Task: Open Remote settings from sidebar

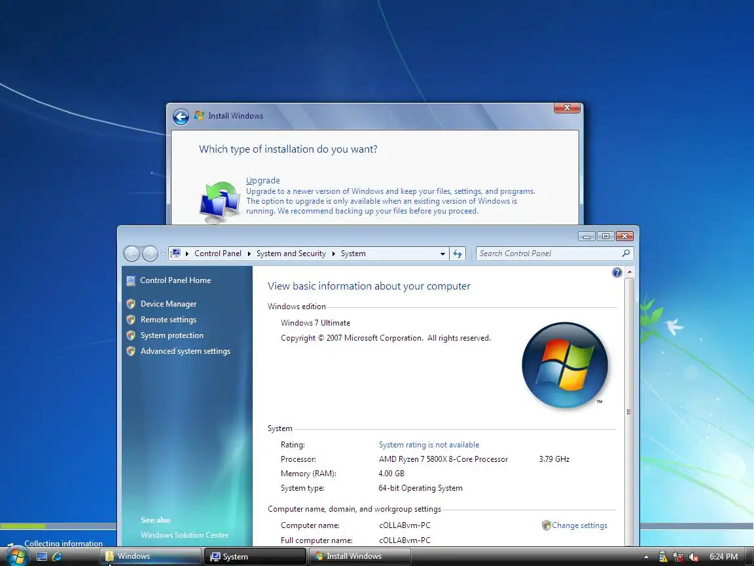Action: (168, 320)
